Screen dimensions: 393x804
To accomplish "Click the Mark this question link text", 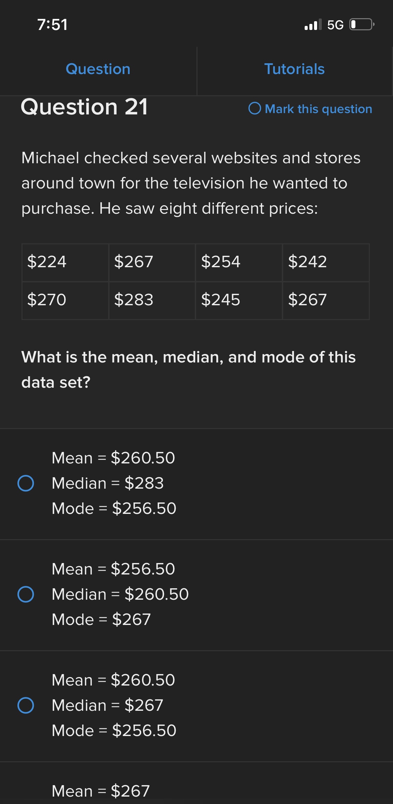I will click(318, 109).
